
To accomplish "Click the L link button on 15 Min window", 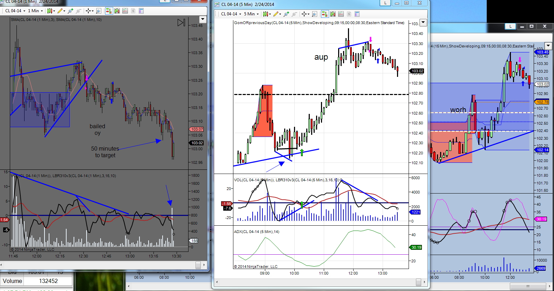I will [510, 26].
